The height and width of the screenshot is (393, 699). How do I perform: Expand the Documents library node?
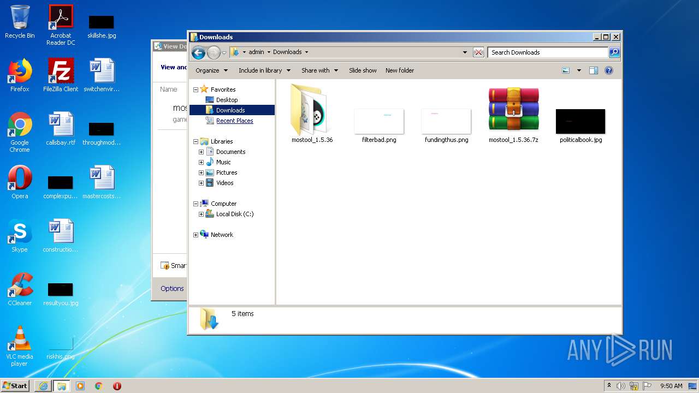pos(201,152)
